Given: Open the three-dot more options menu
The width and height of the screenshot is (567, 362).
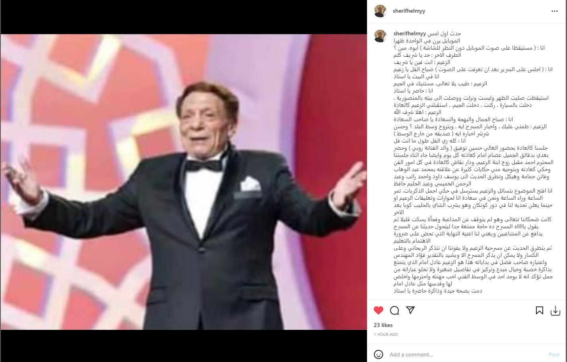Looking at the screenshot, I should click(555, 11).
